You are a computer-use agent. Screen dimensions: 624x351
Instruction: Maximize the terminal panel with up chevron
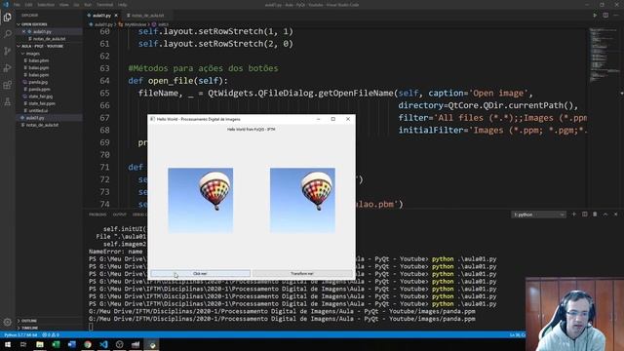click(x=605, y=214)
